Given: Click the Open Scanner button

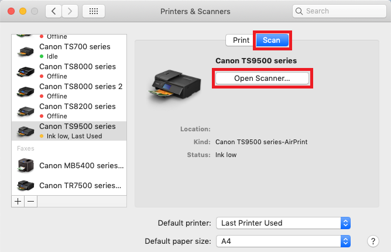Looking at the screenshot, I should click(262, 78).
